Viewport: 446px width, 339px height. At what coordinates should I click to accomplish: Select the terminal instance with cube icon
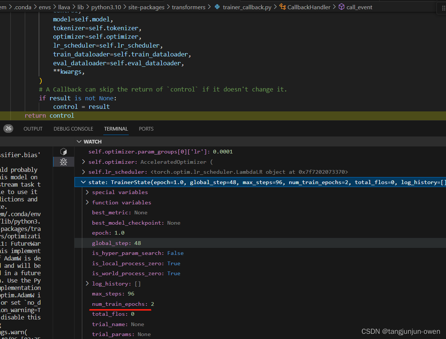coord(63,152)
